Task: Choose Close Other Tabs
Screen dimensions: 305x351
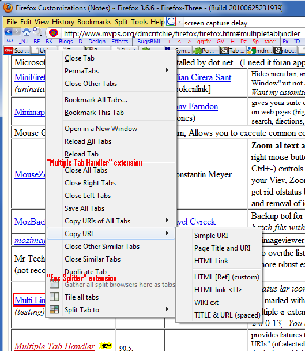Action: pos(111,84)
